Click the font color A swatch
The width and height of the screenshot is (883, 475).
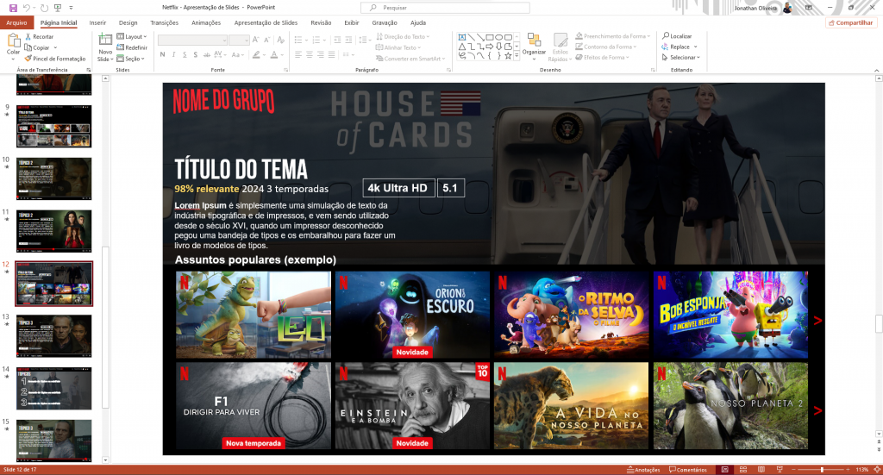273,54
